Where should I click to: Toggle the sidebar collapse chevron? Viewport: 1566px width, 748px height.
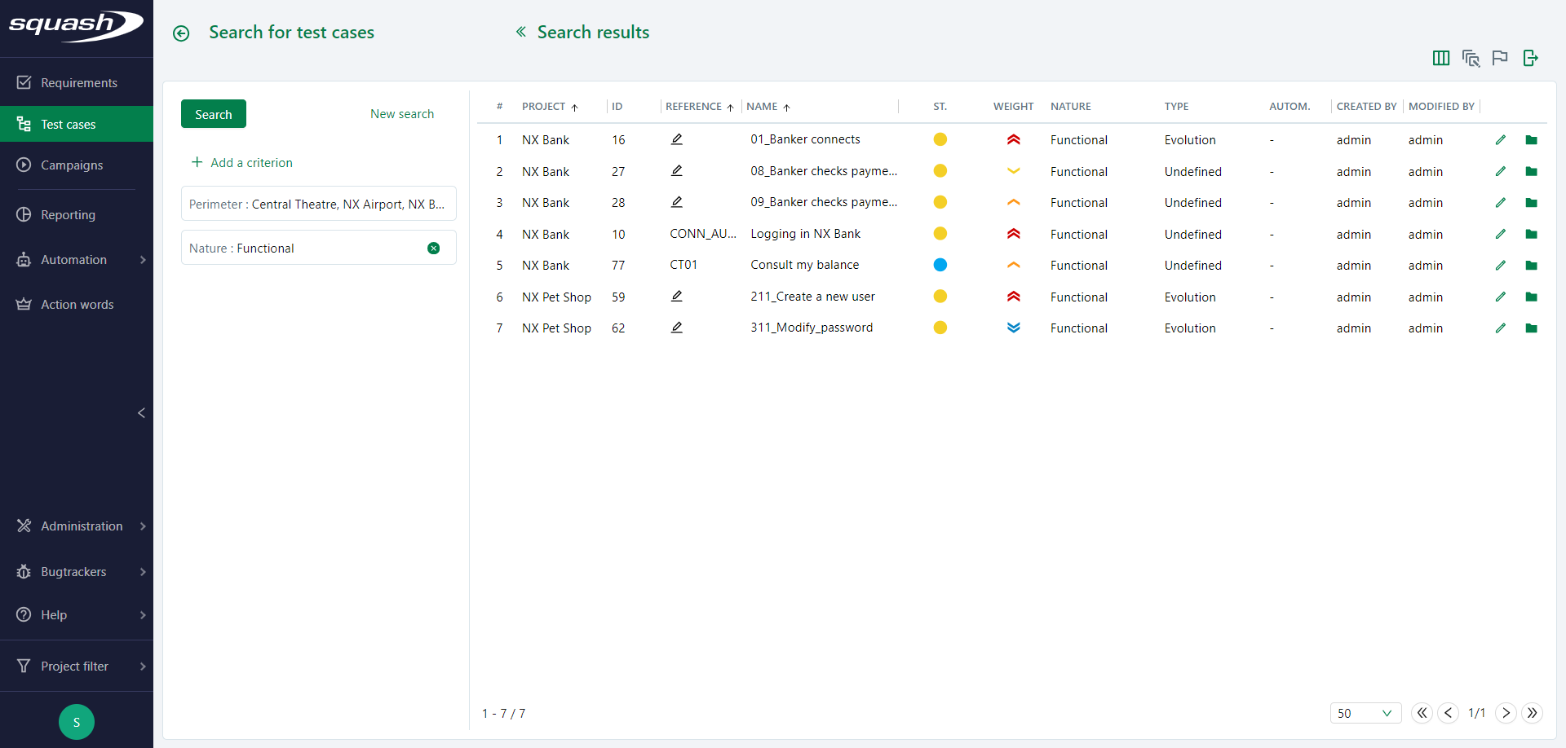point(141,413)
